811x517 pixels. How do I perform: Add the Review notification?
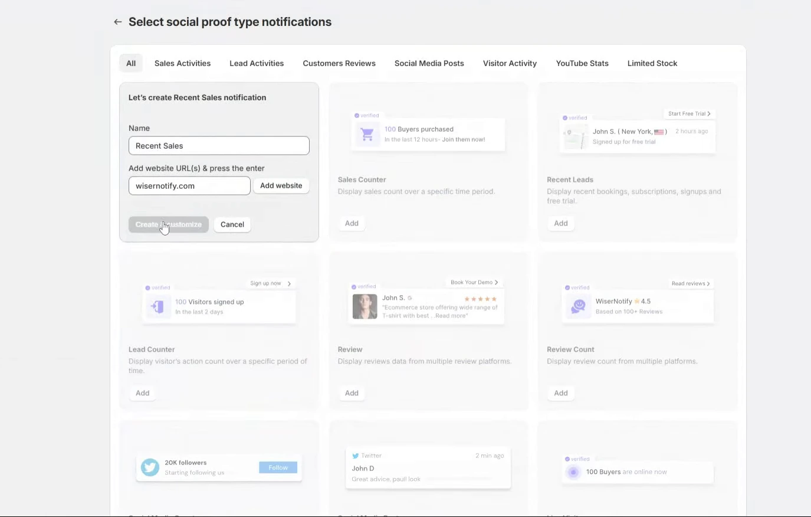click(352, 393)
